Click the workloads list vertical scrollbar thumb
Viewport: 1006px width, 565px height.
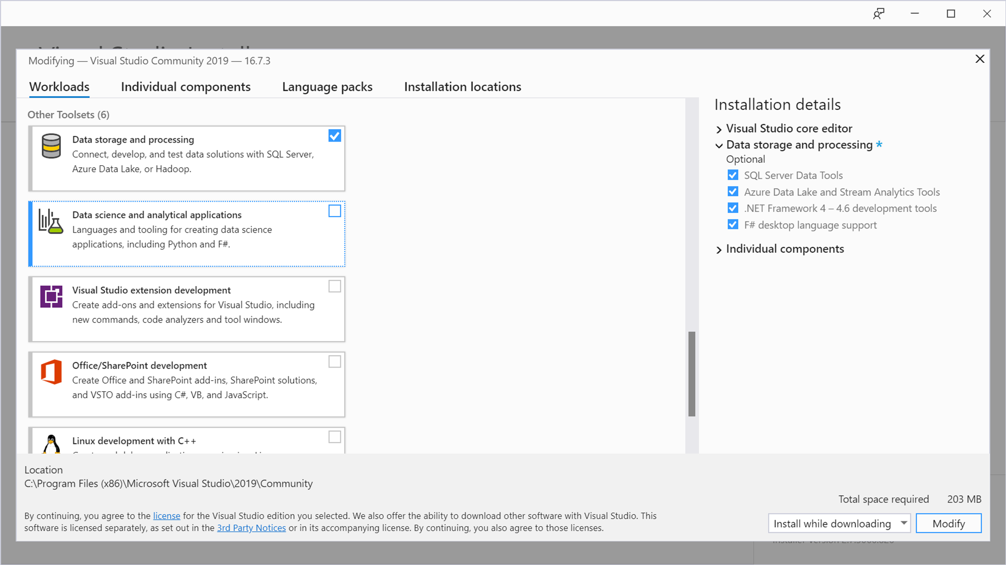click(692, 374)
